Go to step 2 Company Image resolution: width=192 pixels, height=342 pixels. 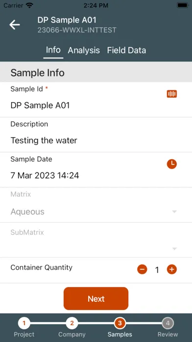pyautogui.click(x=72, y=323)
